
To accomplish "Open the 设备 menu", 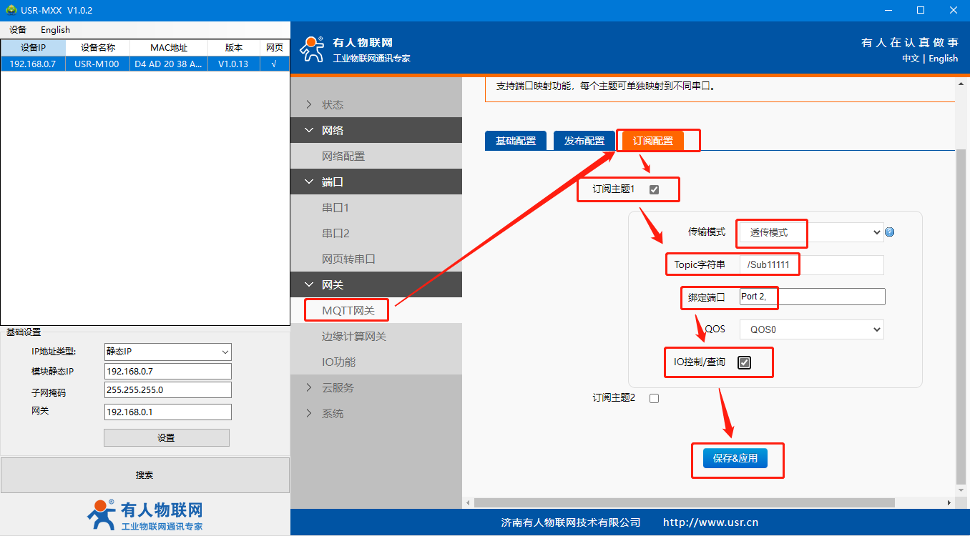I will [x=18, y=29].
